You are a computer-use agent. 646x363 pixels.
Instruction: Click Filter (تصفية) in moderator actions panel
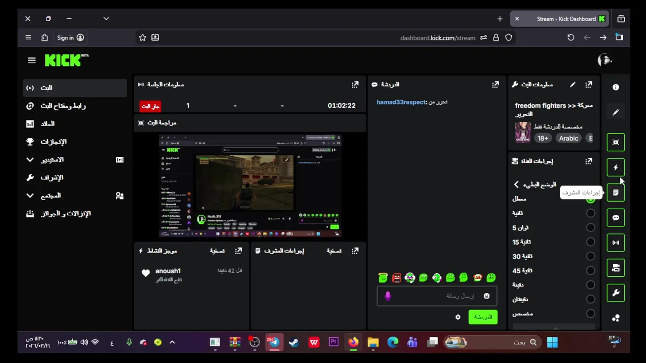(334, 251)
